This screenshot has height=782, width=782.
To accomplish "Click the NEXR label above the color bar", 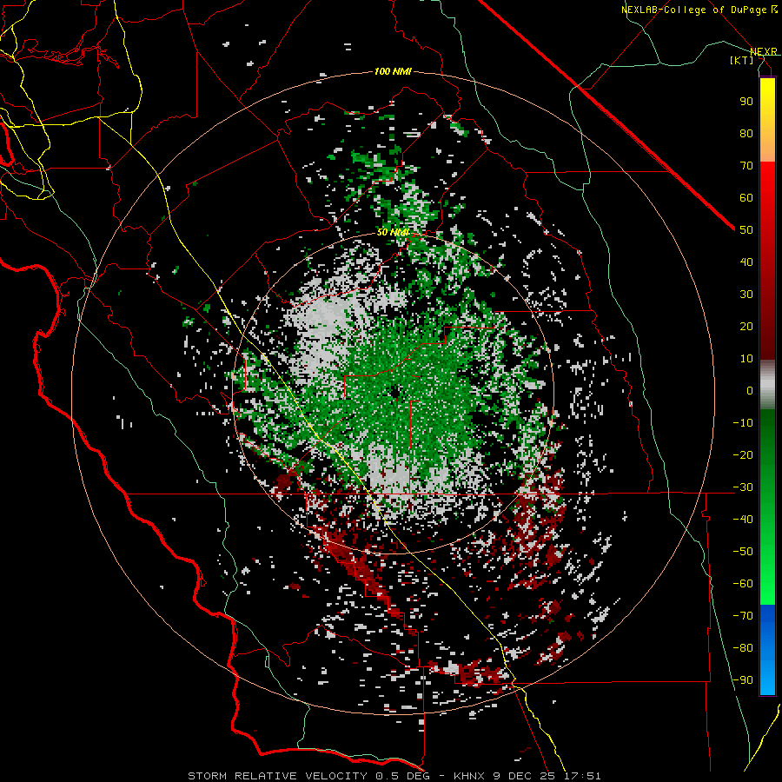I will point(764,52).
